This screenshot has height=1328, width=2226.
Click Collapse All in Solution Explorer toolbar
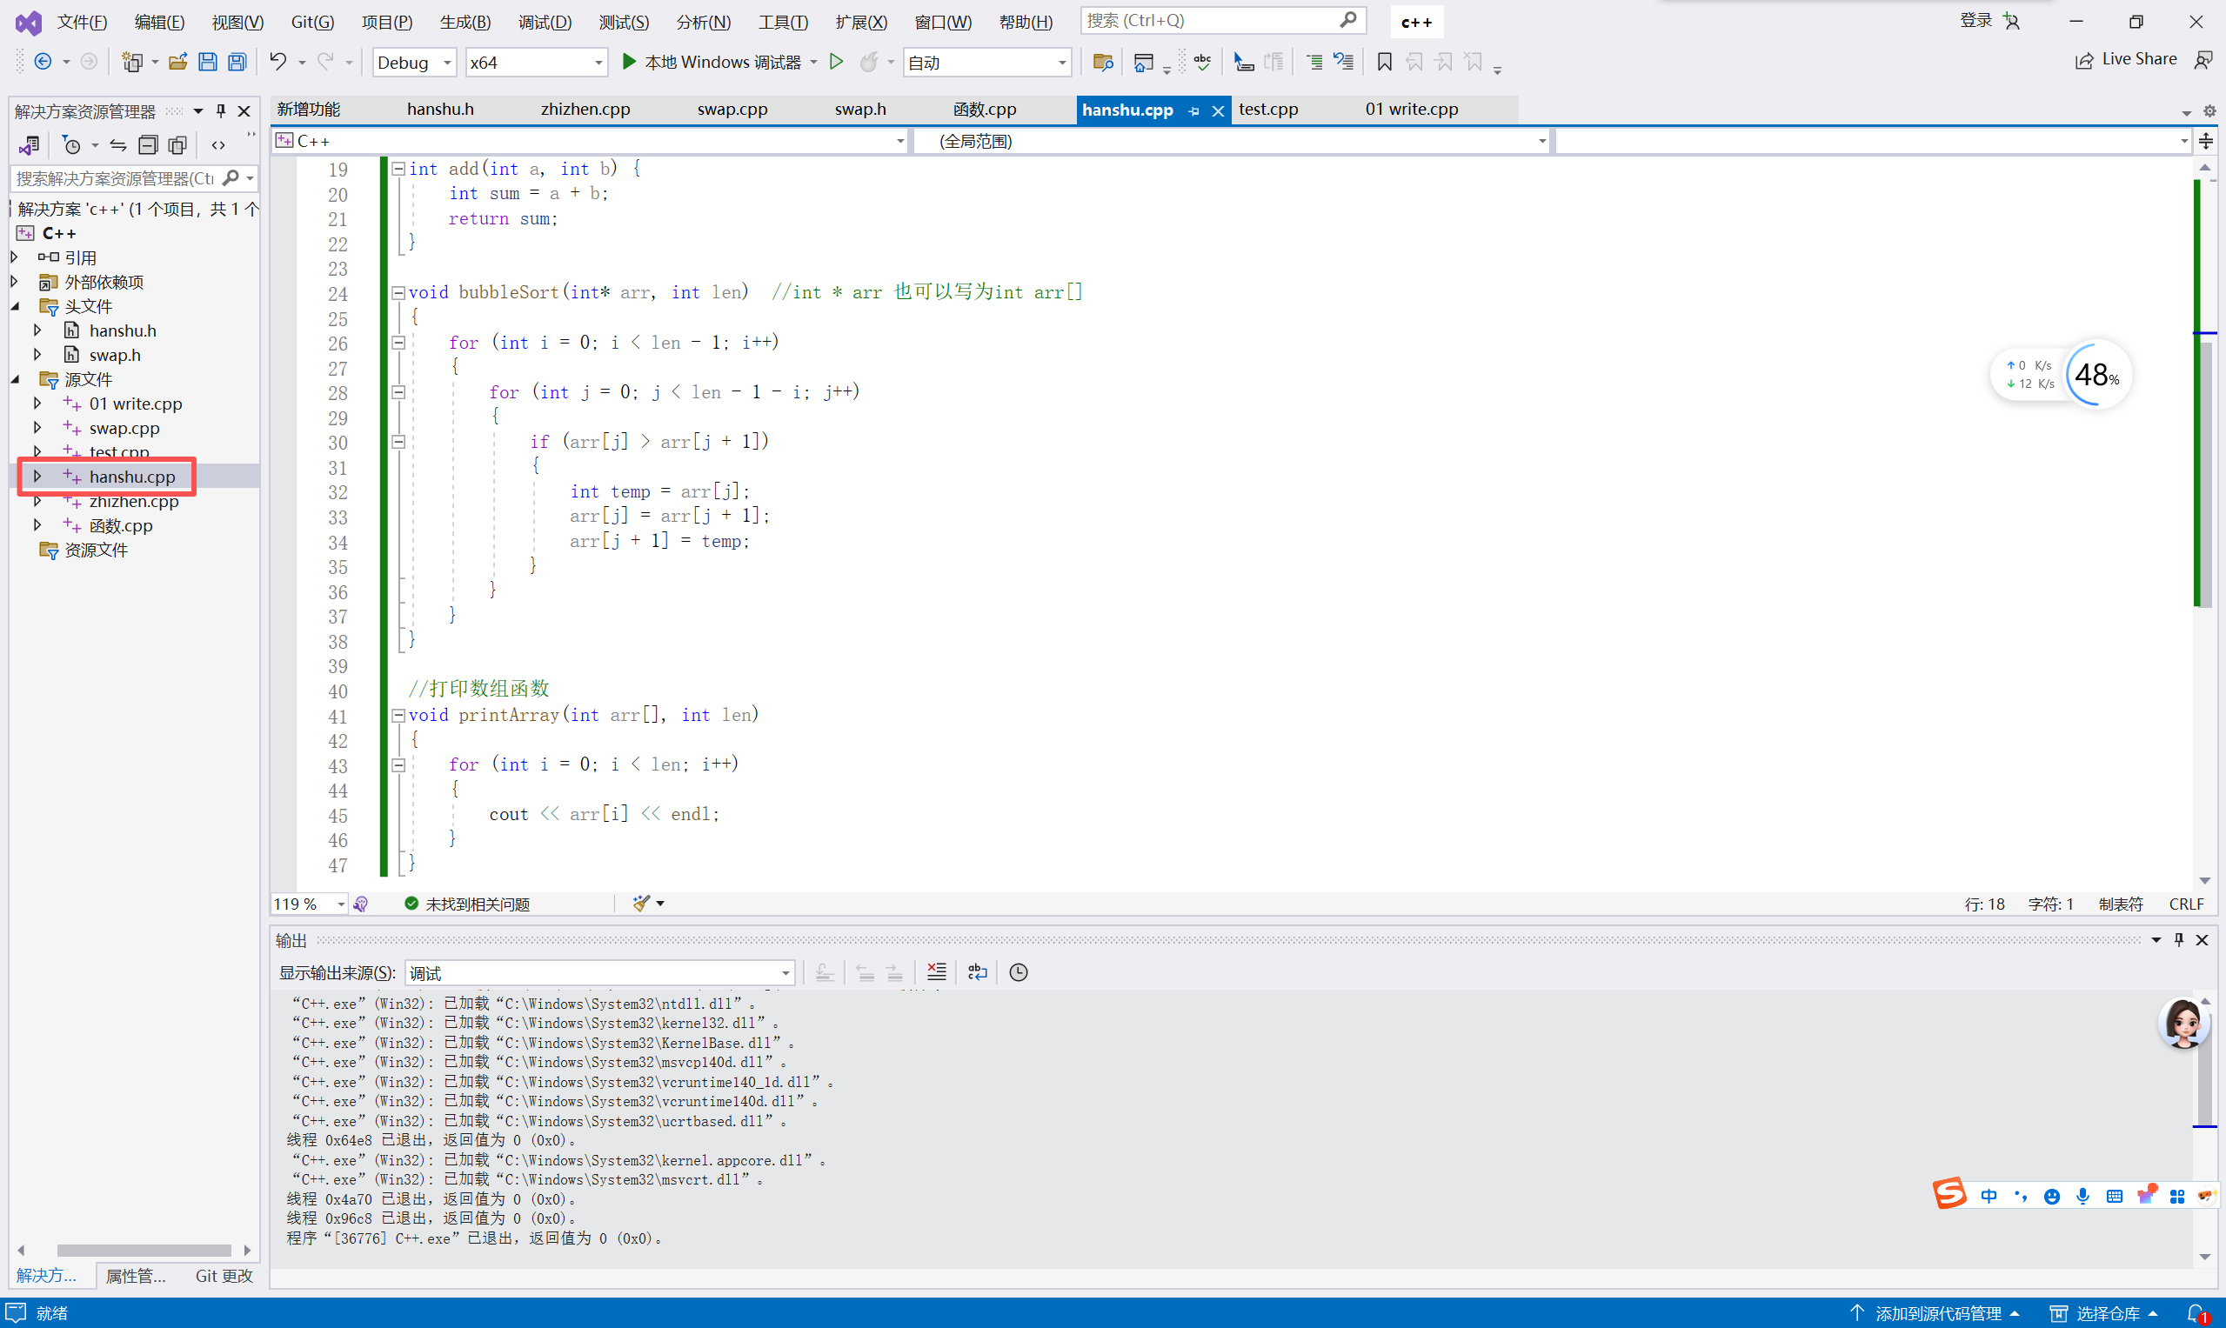pyautogui.click(x=149, y=144)
